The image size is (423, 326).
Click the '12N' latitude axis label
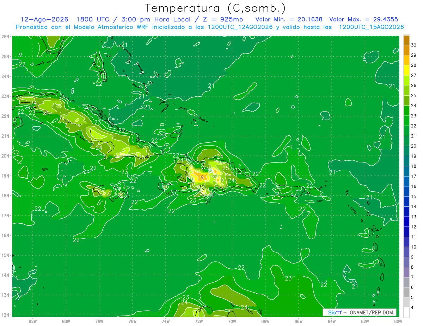pos(5,315)
